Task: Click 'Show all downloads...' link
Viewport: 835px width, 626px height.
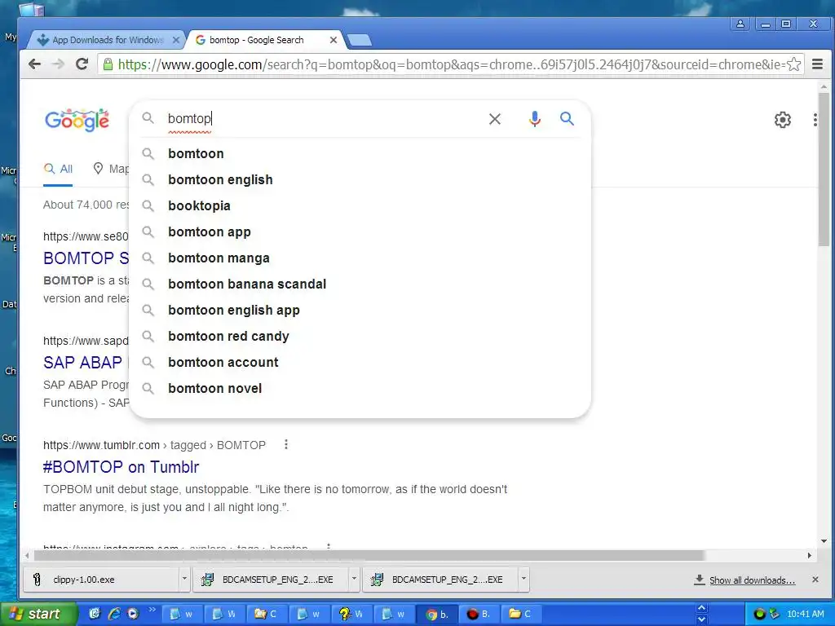Action: click(752, 580)
